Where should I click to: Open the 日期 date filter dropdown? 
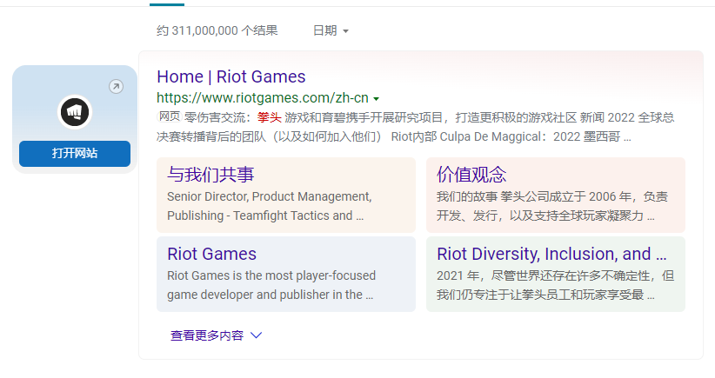(x=331, y=30)
